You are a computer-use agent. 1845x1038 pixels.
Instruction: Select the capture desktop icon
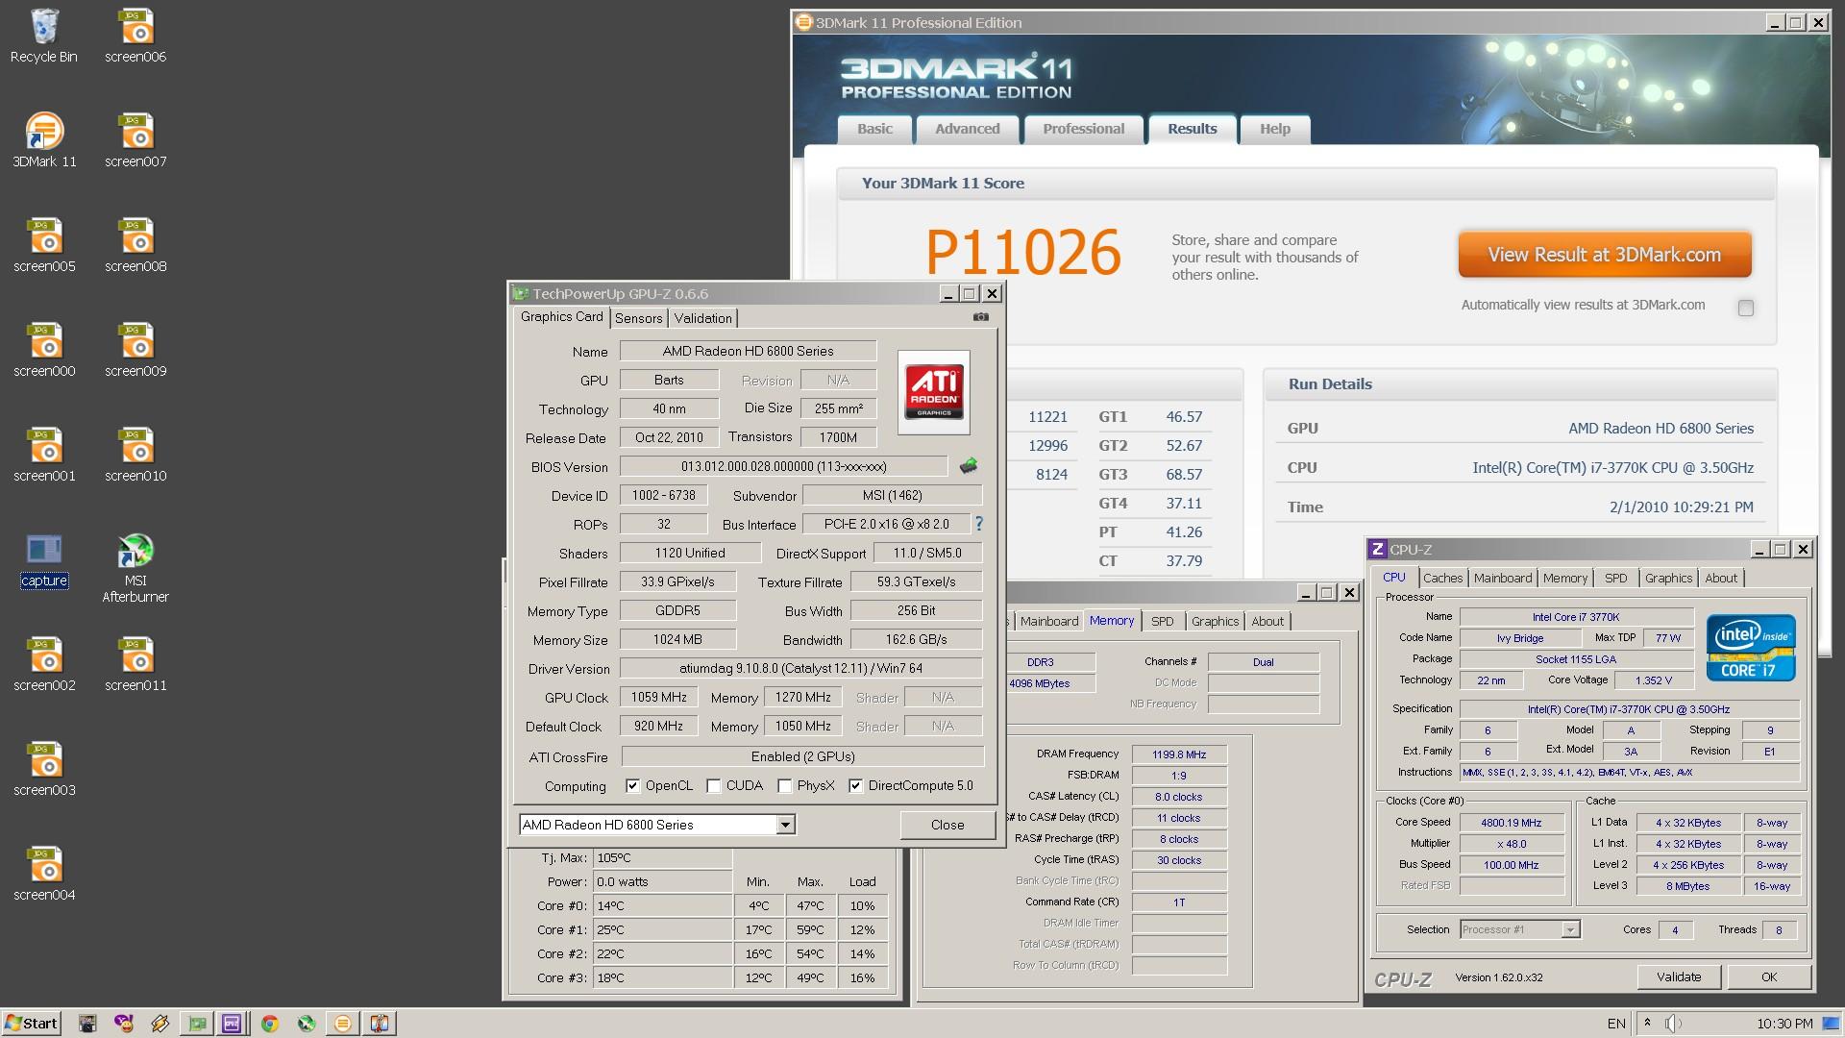(x=44, y=560)
